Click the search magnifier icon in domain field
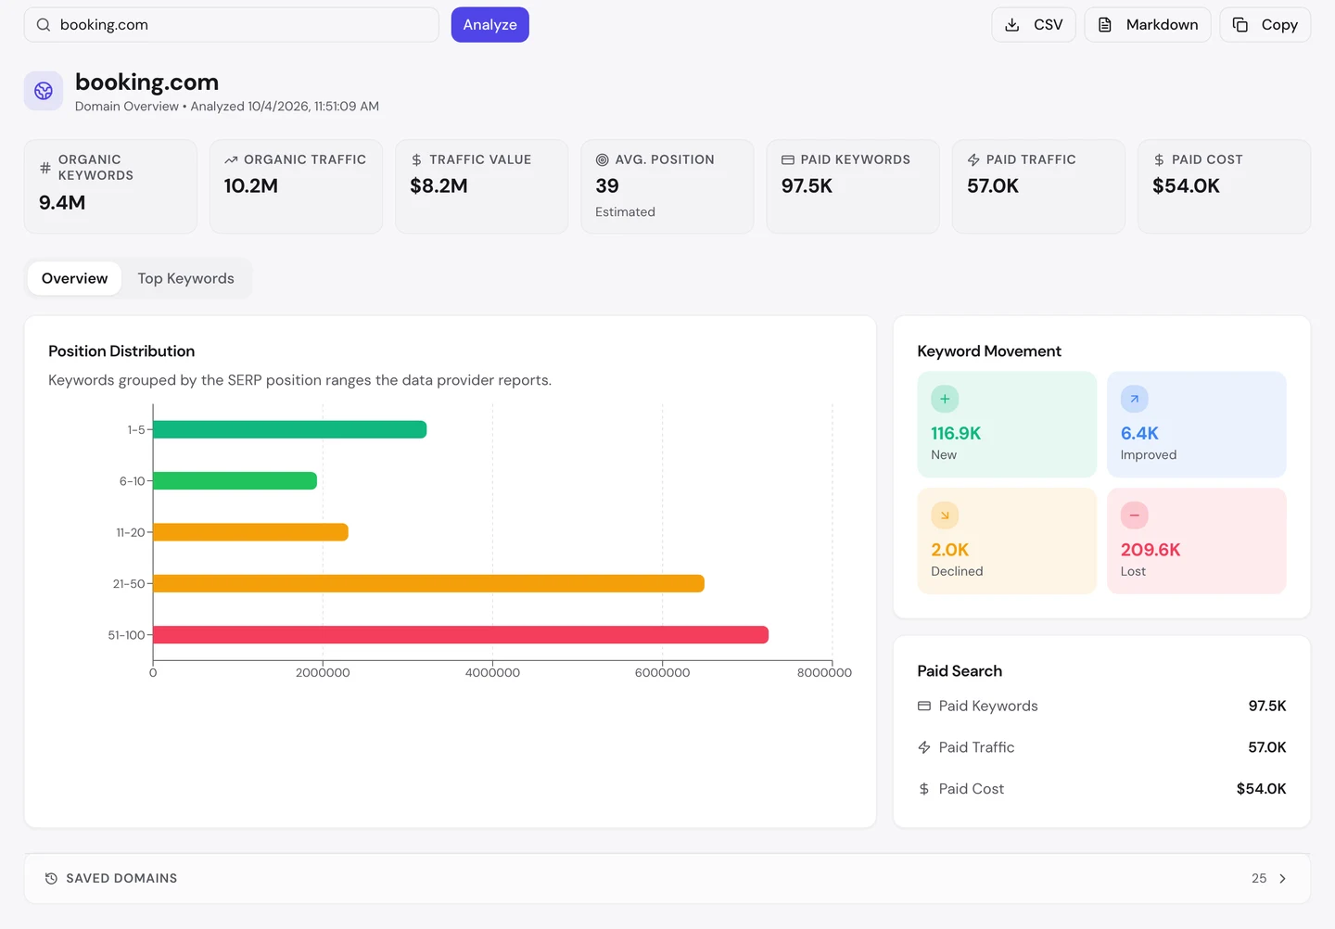 tap(44, 25)
